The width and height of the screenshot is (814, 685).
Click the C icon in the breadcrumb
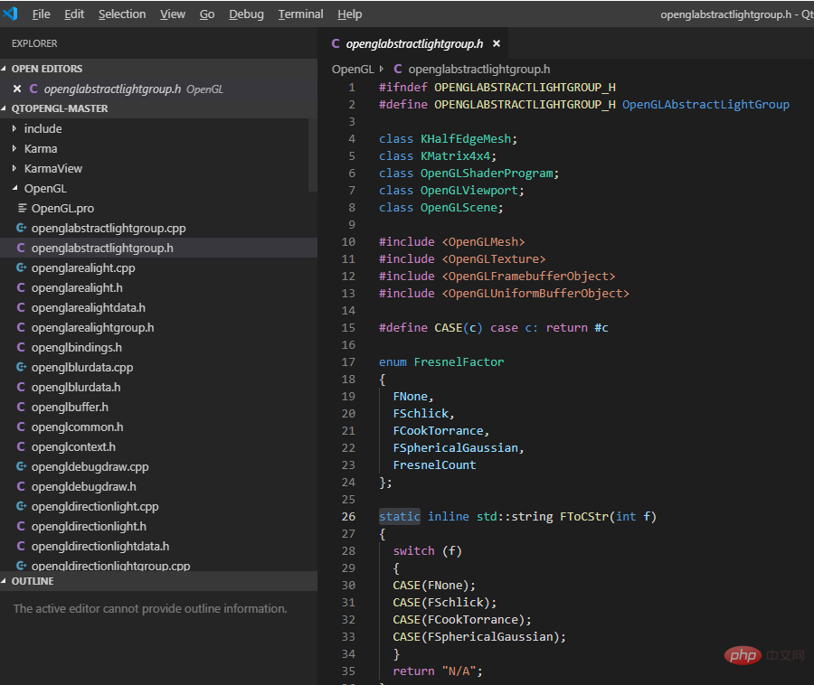click(398, 69)
